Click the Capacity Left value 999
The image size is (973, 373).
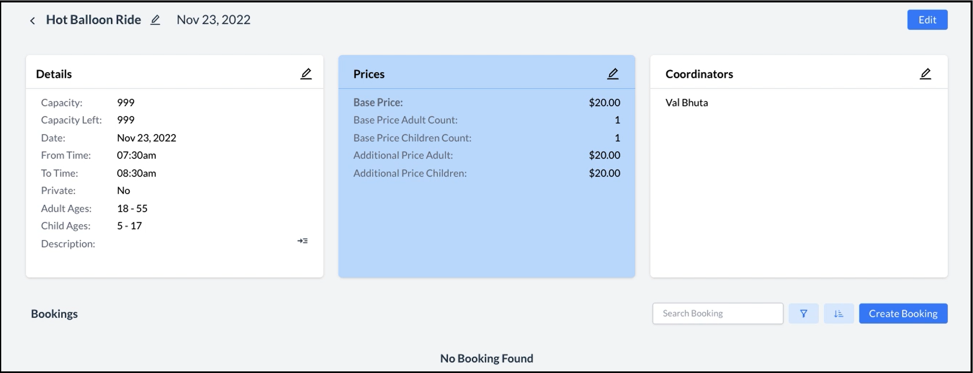click(x=125, y=120)
